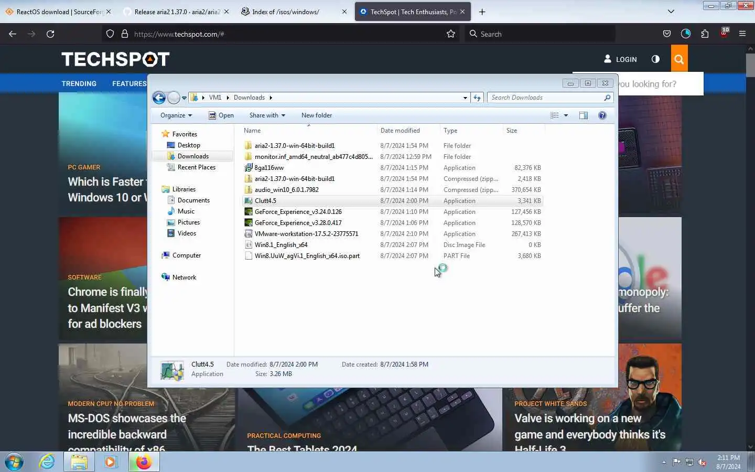Screen dimensions: 755x472
Task: Open Music library
Action: click(x=186, y=211)
